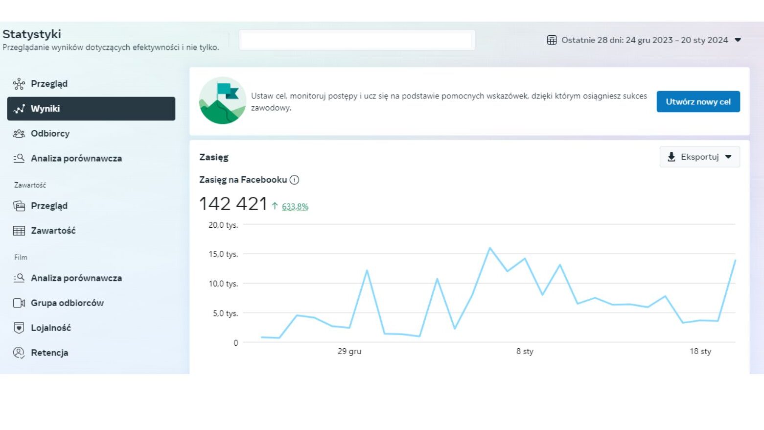Click the Odbiorcy audience icon

pos(19,134)
